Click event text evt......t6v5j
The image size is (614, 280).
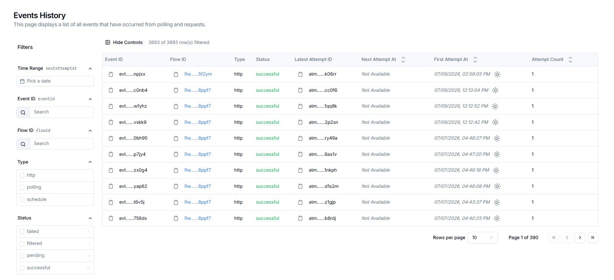(132, 202)
